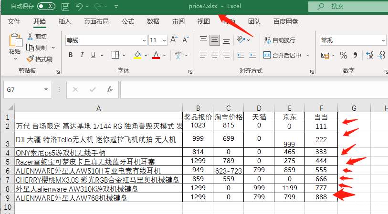This screenshot has width=388, height=214.
Task: Click the phonetic guide wén icon
Action: tap(178, 55)
